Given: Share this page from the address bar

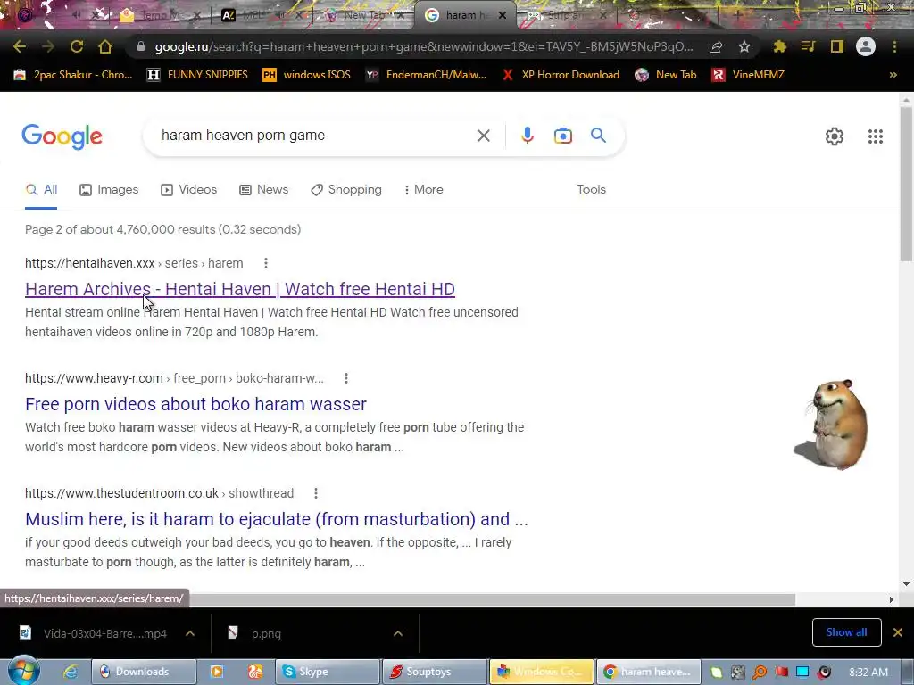Looking at the screenshot, I should [x=716, y=46].
